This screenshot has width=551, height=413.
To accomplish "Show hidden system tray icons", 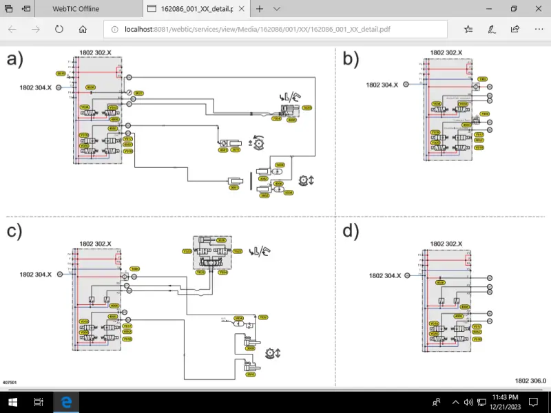I will tap(454, 402).
